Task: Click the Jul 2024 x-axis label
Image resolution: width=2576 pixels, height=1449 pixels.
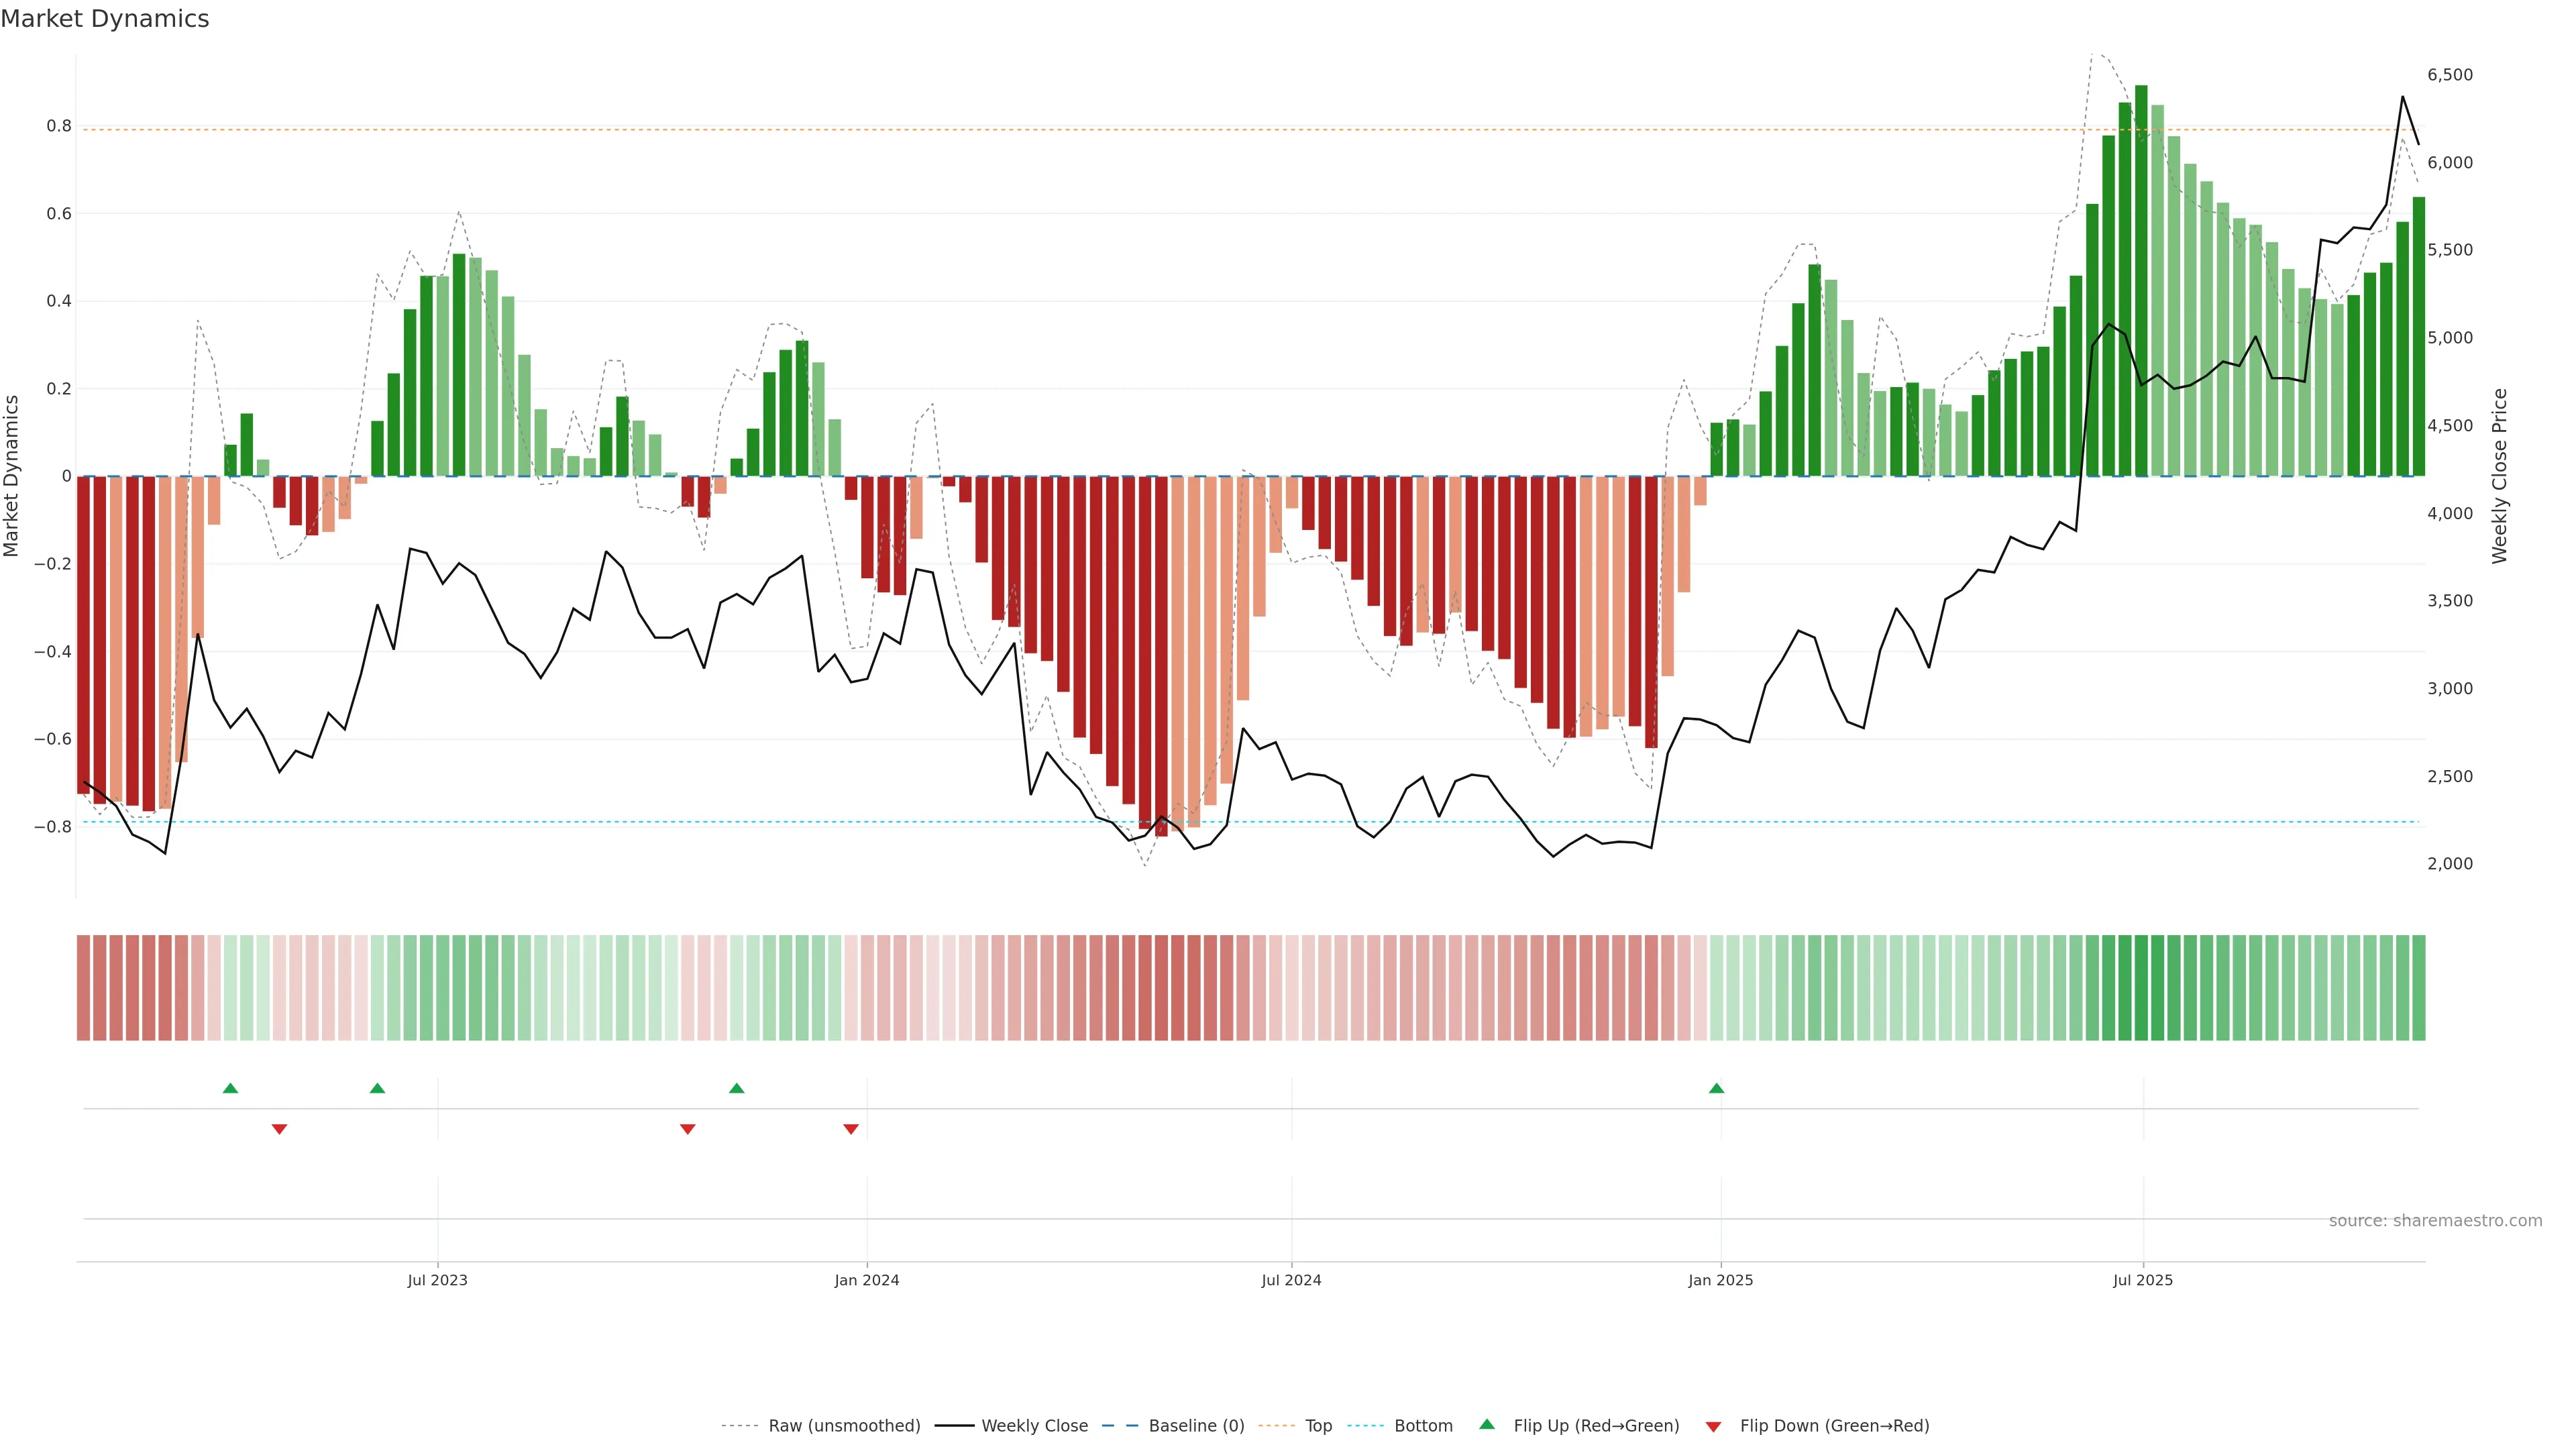Action: pyautogui.click(x=1291, y=1280)
